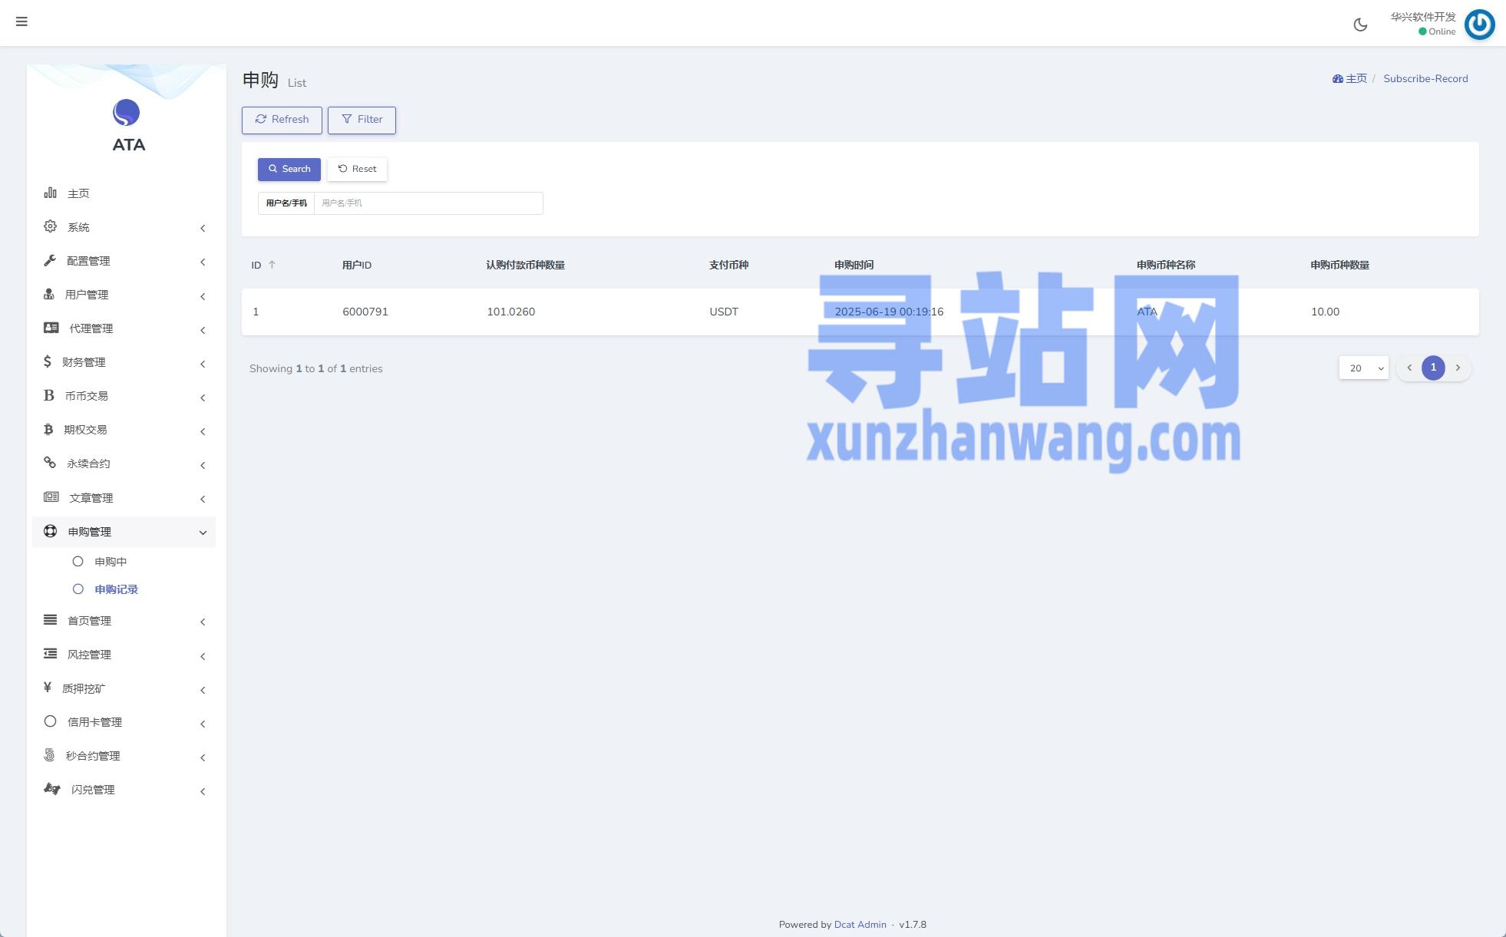Open the per-page dropdown showing 20
The width and height of the screenshot is (1506, 937).
1364,368
